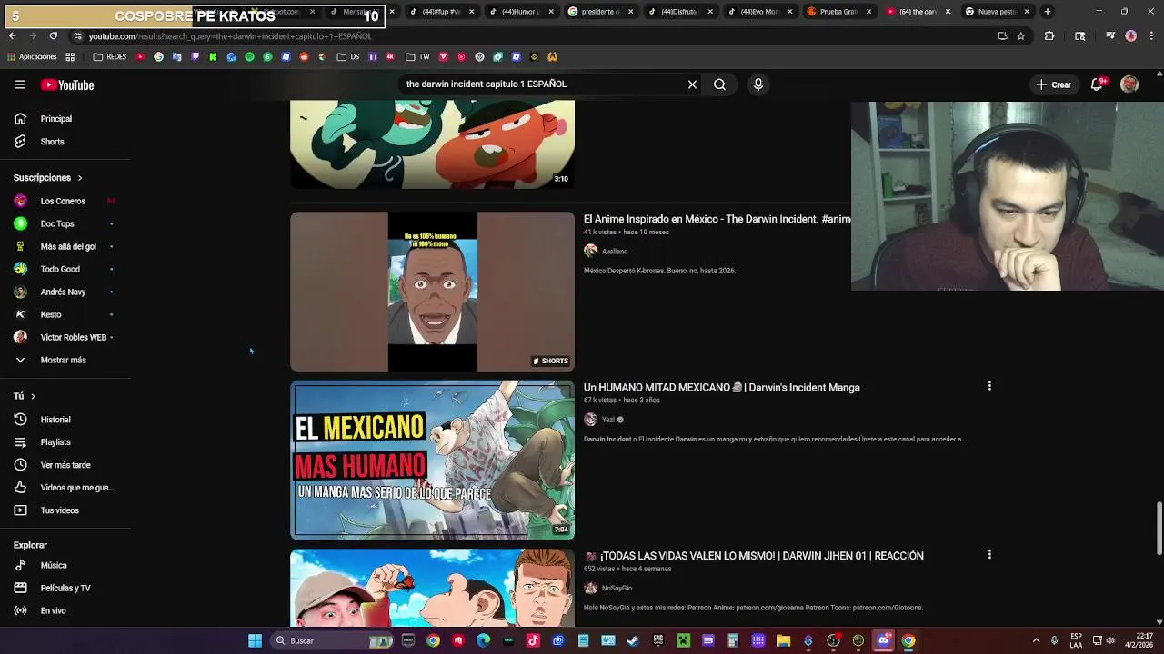Open Películas y TV under Explorar
This screenshot has height=654, width=1164.
click(x=65, y=588)
